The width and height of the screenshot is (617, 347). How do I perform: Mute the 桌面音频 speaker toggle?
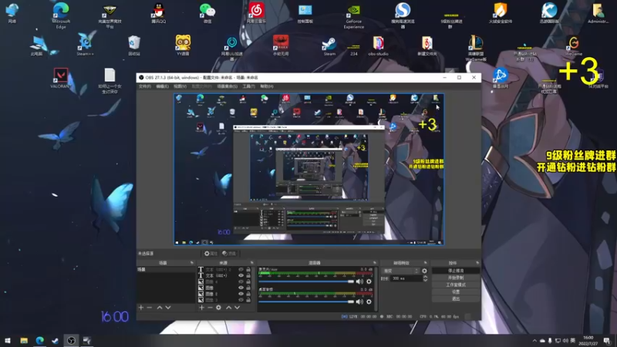(x=359, y=302)
